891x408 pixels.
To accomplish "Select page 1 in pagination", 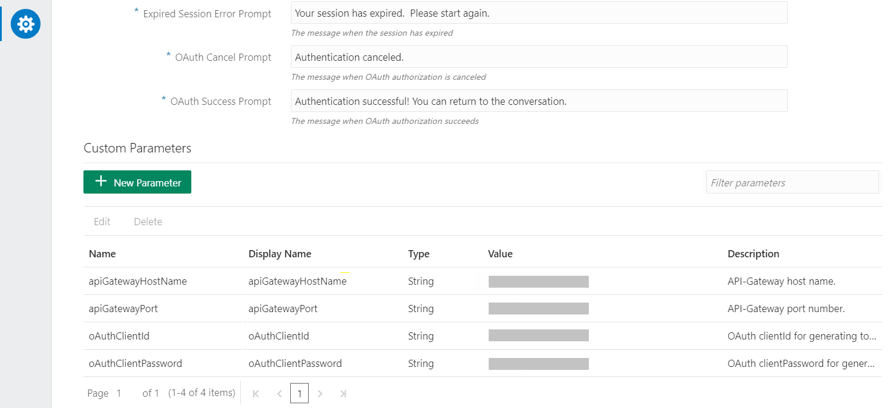I will pos(299,393).
